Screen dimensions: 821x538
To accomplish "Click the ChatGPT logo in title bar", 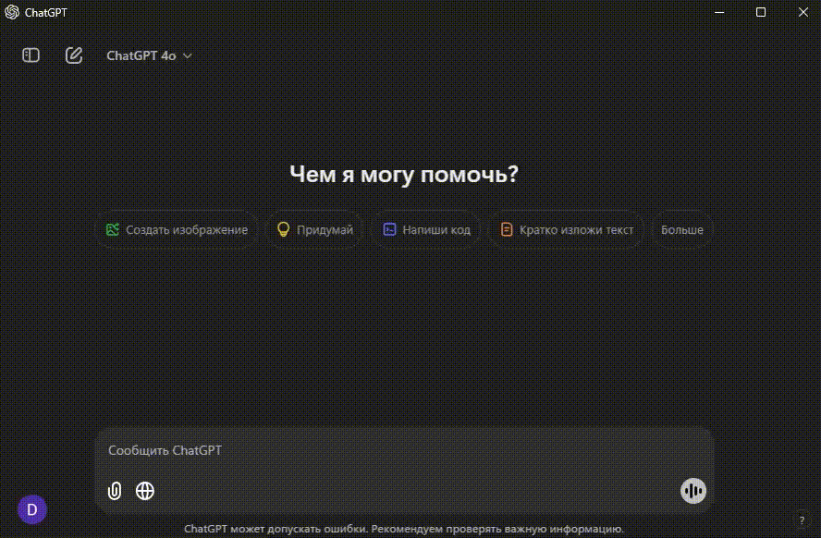I will pos(12,12).
